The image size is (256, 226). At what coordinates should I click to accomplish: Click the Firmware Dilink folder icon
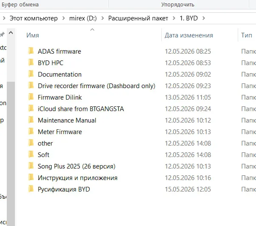click(x=31, y=97)
